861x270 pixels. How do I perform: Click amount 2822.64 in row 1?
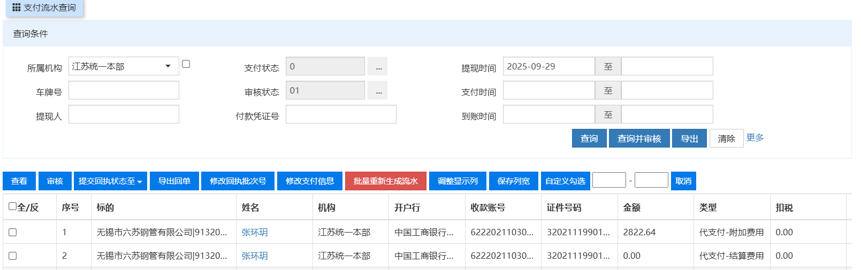pos(639,232)
